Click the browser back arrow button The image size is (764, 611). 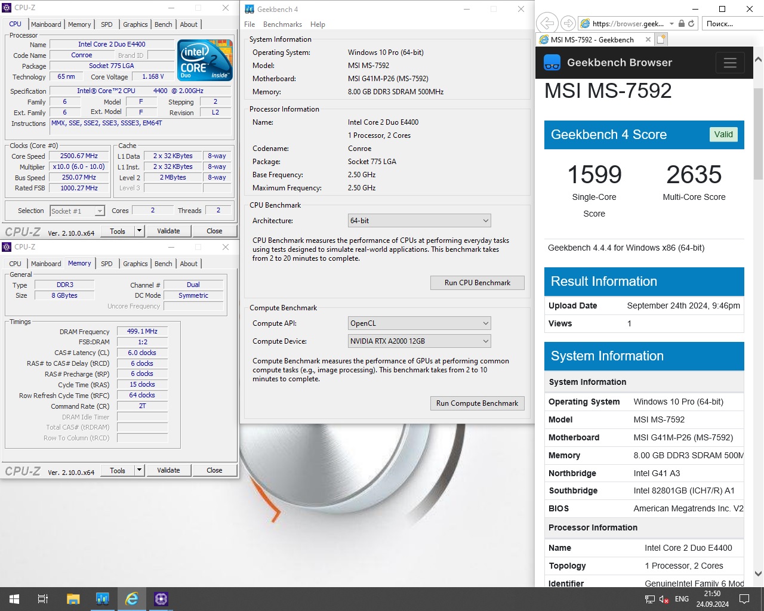pyautogui.click(x=546, y=23)
